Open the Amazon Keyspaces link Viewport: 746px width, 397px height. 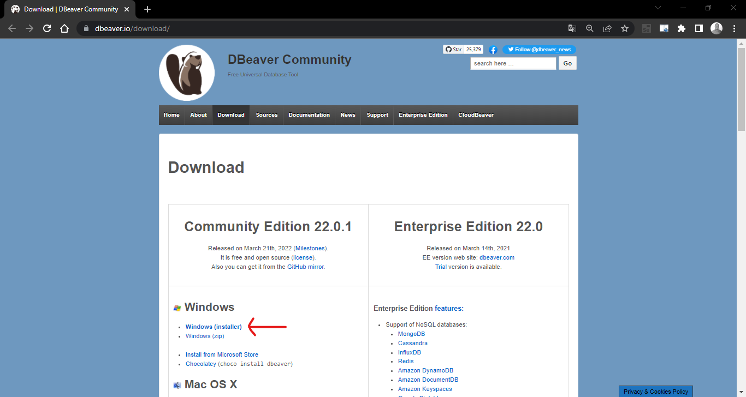pos(425,389)
